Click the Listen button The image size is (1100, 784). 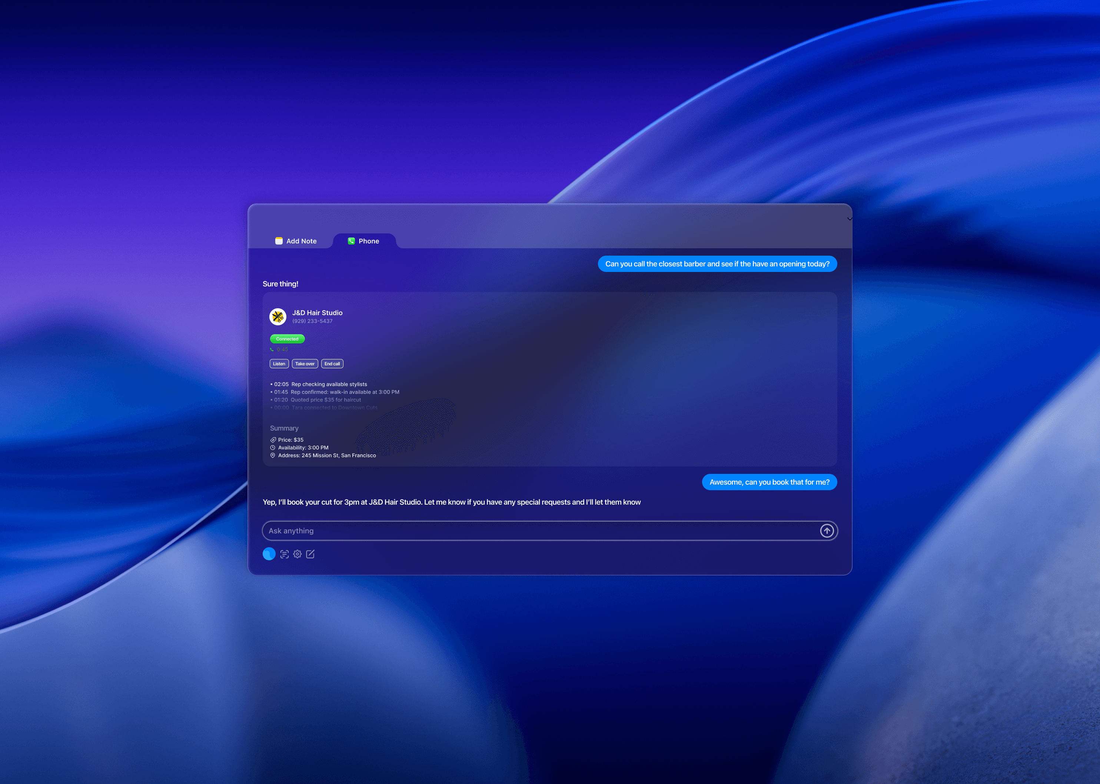click(279, 363)
